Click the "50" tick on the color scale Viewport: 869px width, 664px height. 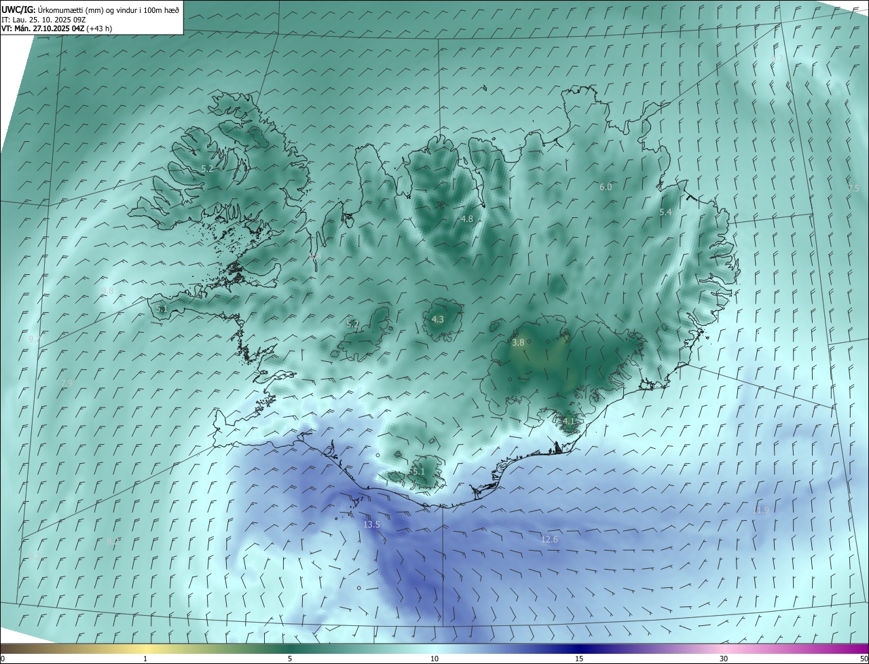pyautogui.click(x=864, y=659)
